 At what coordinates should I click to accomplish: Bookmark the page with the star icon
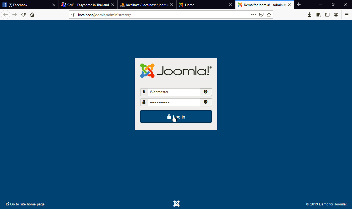click(x=269, y=15)
